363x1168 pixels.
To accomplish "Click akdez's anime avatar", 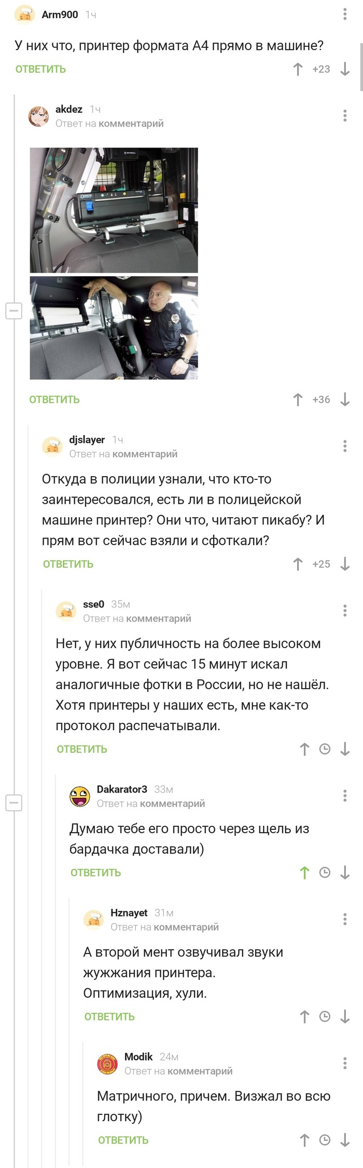I will pos(39,115).
